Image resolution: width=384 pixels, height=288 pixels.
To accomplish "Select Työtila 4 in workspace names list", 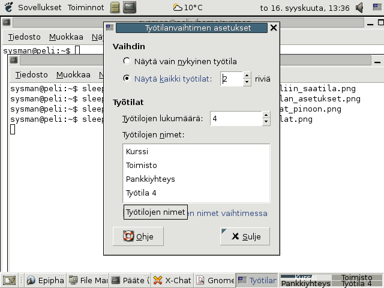I will coord(196,193).
